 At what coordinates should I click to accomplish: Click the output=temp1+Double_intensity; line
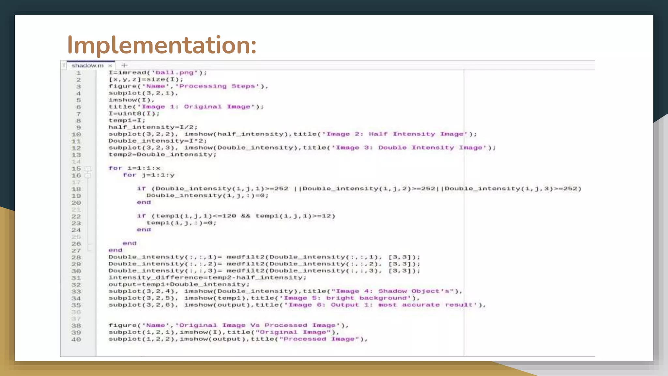(x=179, y=285)
